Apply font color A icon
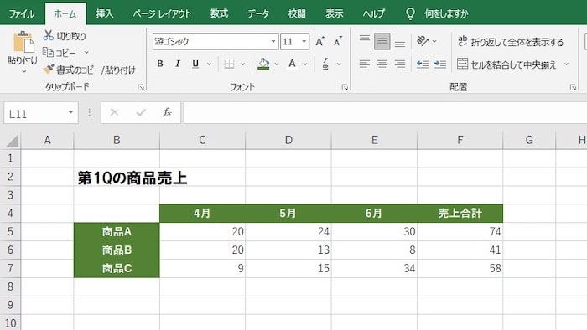The image size is (587, 330). tap(292, 64)
